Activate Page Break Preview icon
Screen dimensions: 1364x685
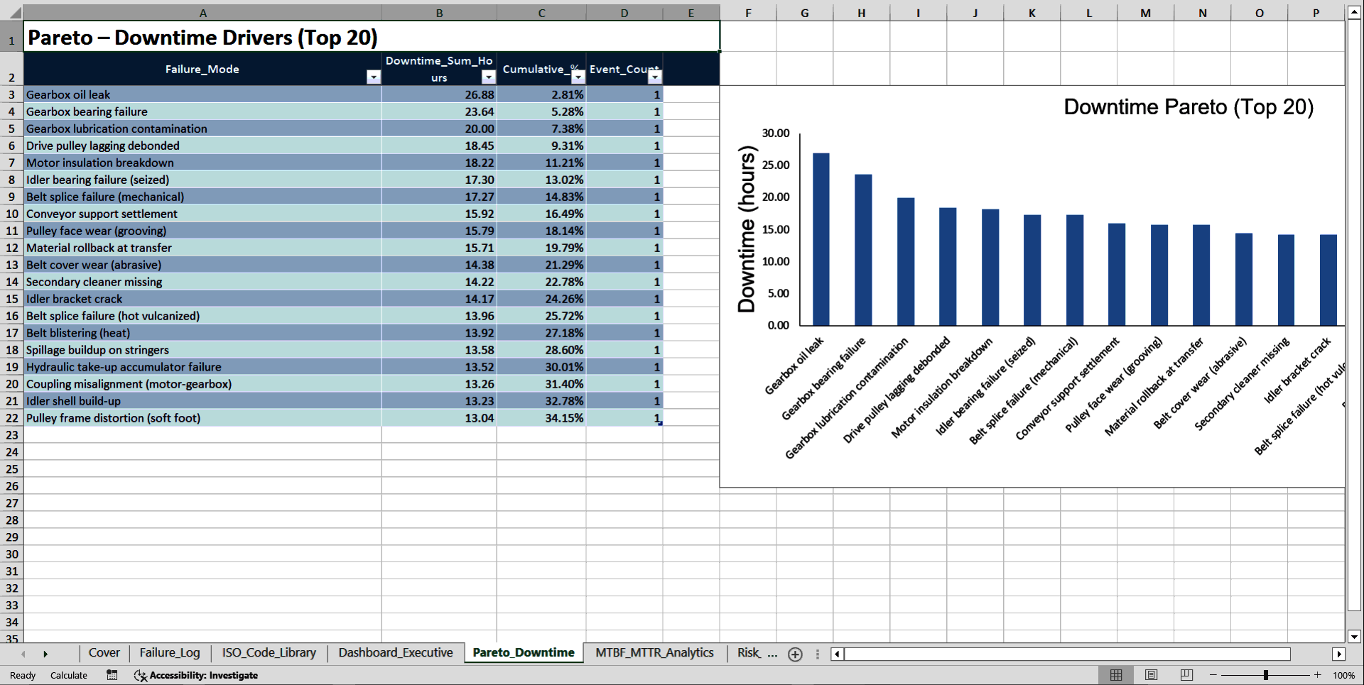coord(1186,675)
